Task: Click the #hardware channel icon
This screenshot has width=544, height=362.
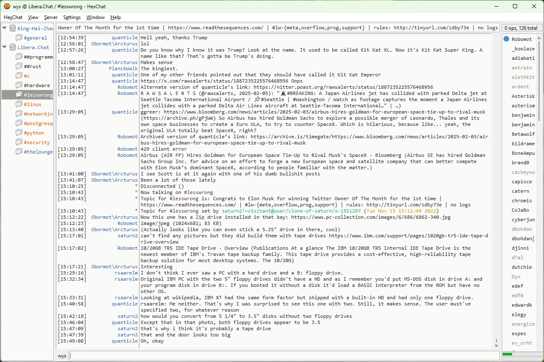Action: [19, 85]
